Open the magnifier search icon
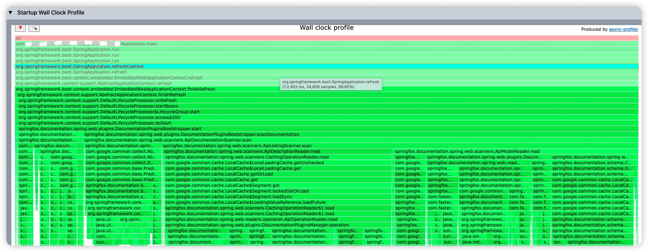Screen dimensions: 648x252 (x=34, y=28)
